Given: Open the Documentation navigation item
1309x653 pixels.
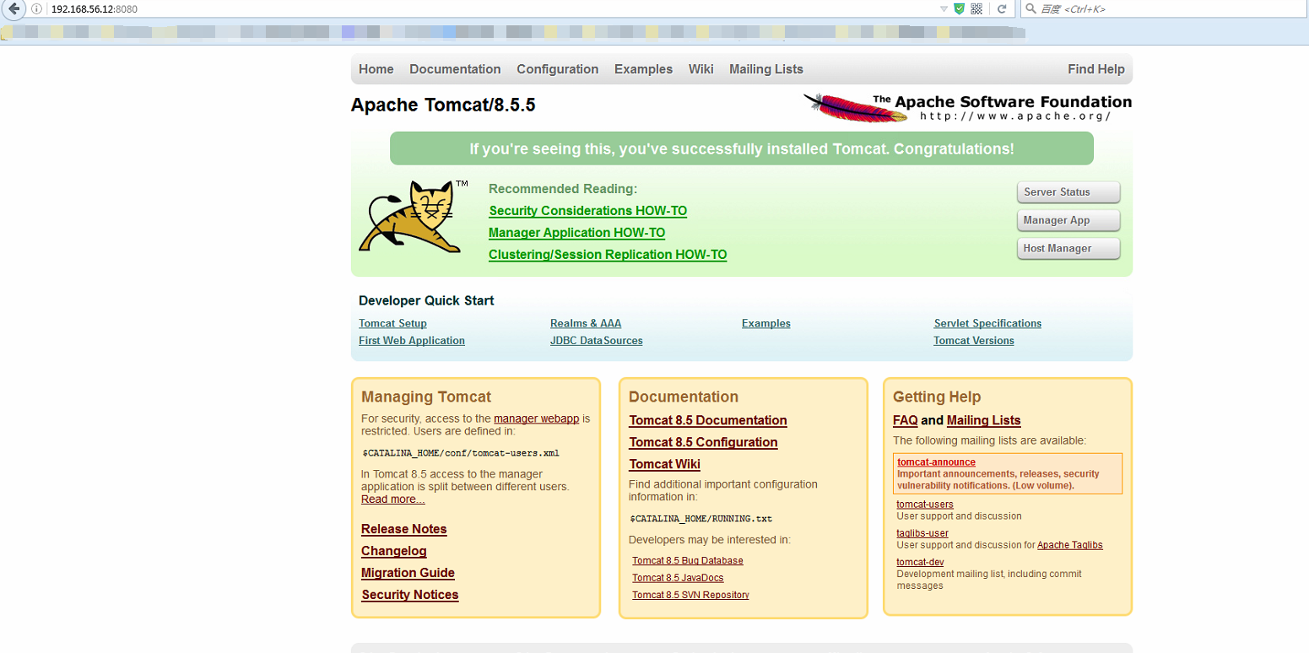Looking at the screenshot, I should 455,69.
